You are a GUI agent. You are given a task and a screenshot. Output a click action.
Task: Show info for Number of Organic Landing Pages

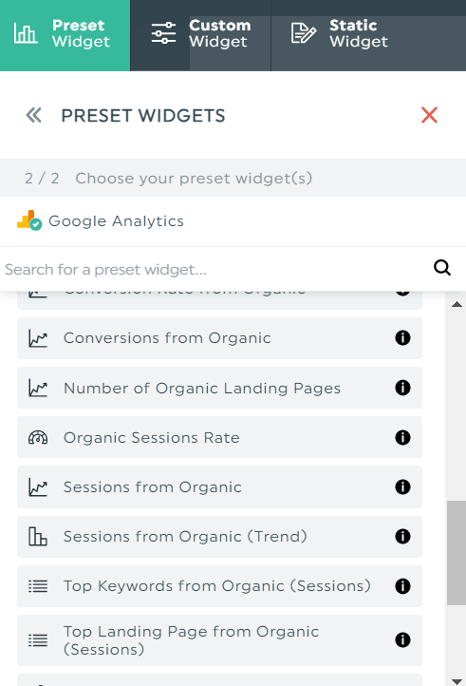(402, 388)
